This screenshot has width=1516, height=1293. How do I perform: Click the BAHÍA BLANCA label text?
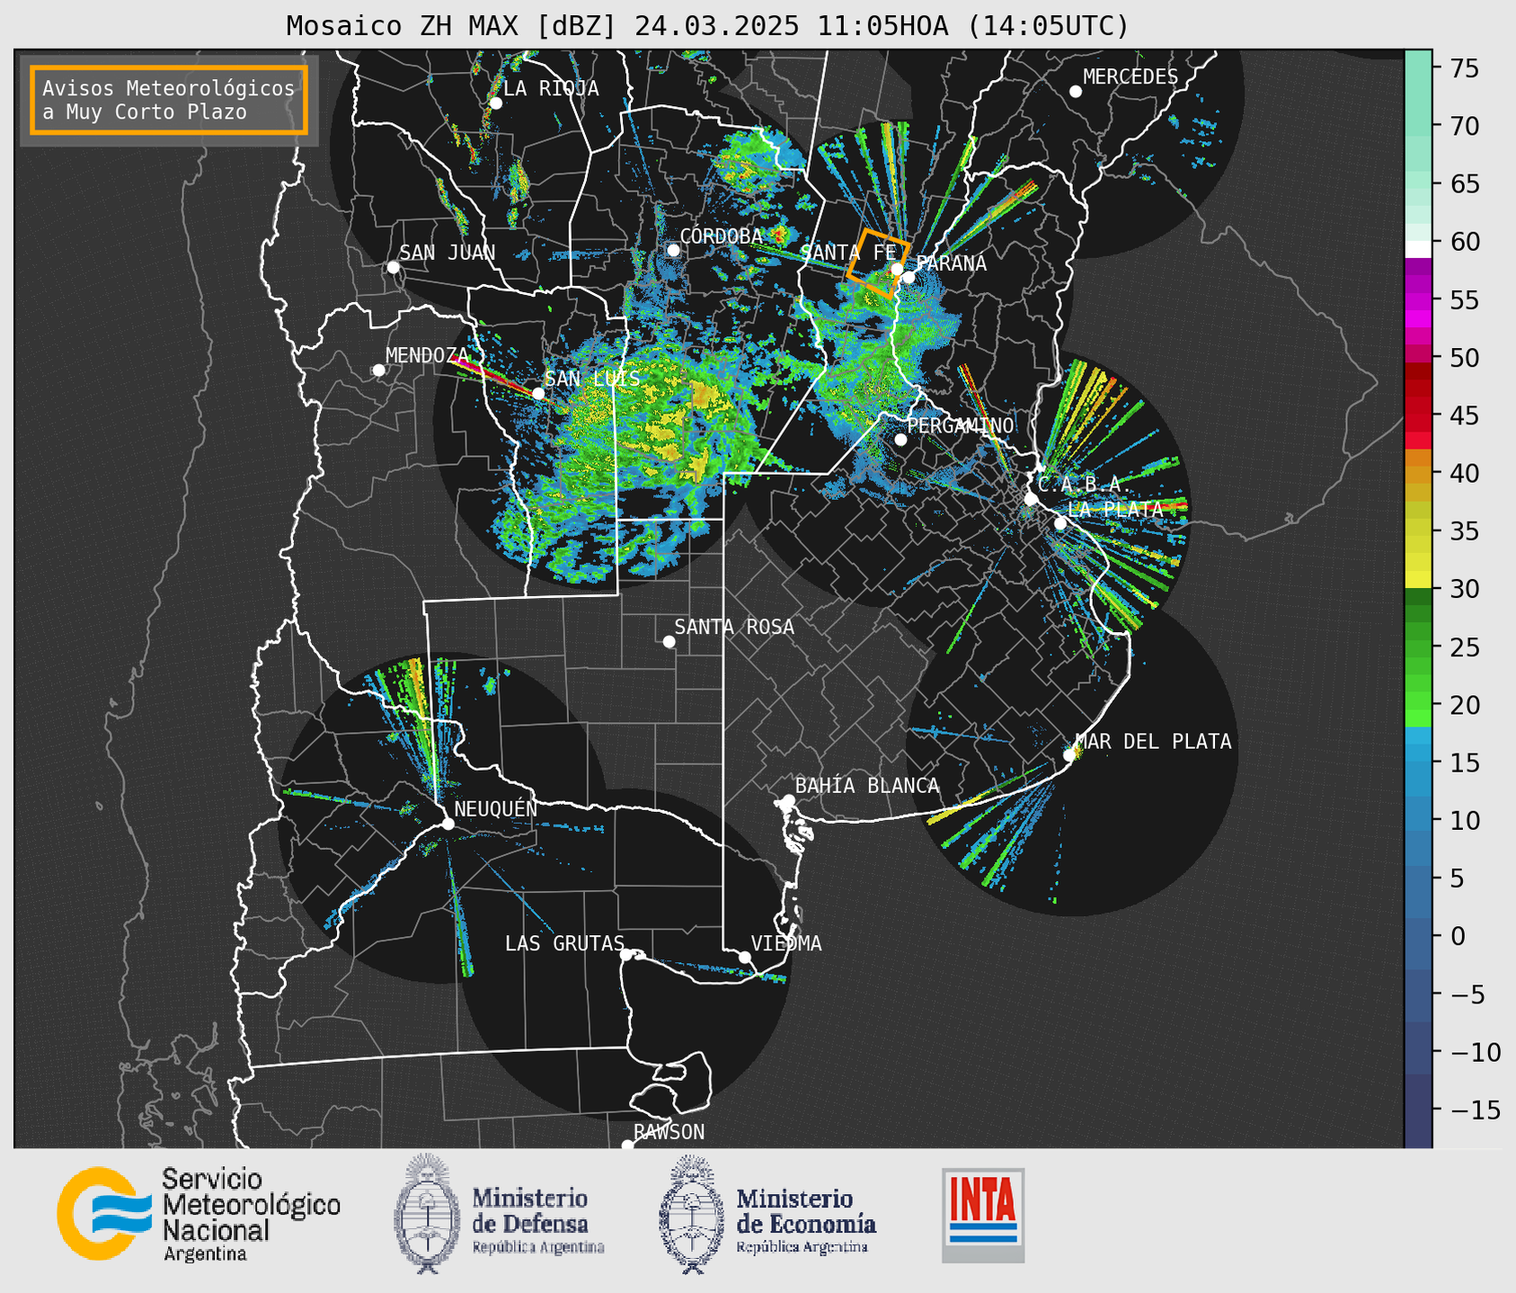[866, 786]
